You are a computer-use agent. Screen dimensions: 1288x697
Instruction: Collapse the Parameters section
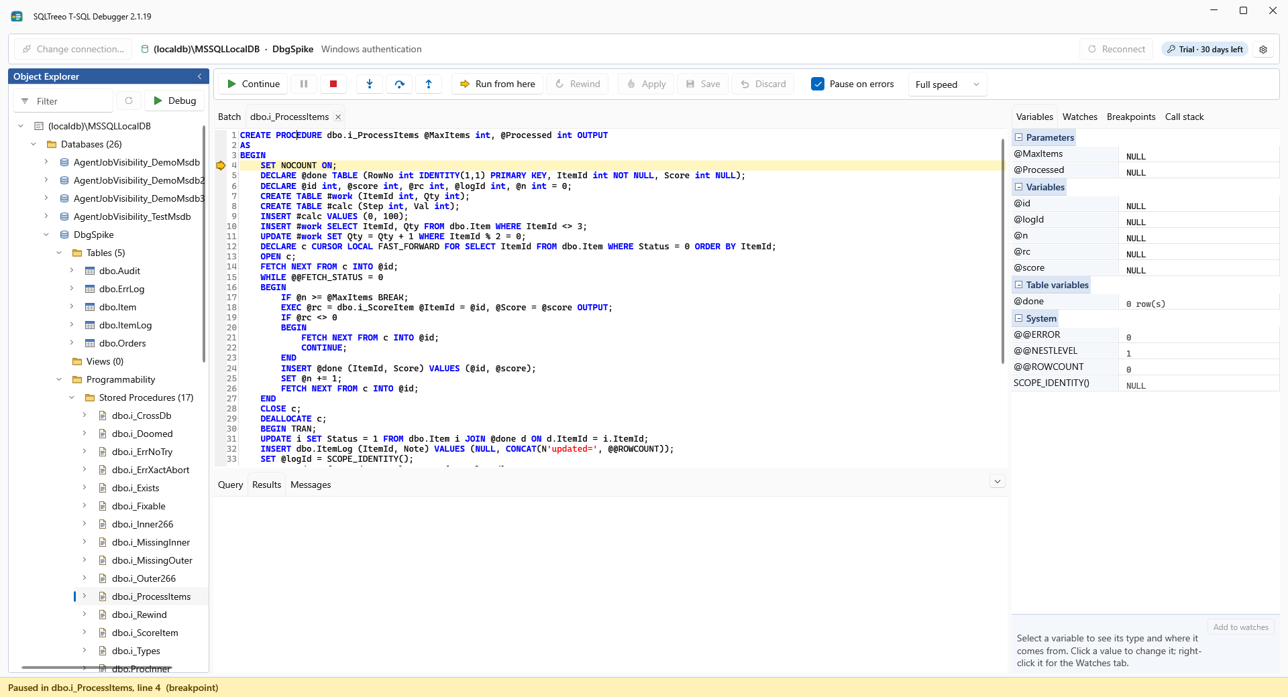click(1018, 137)
